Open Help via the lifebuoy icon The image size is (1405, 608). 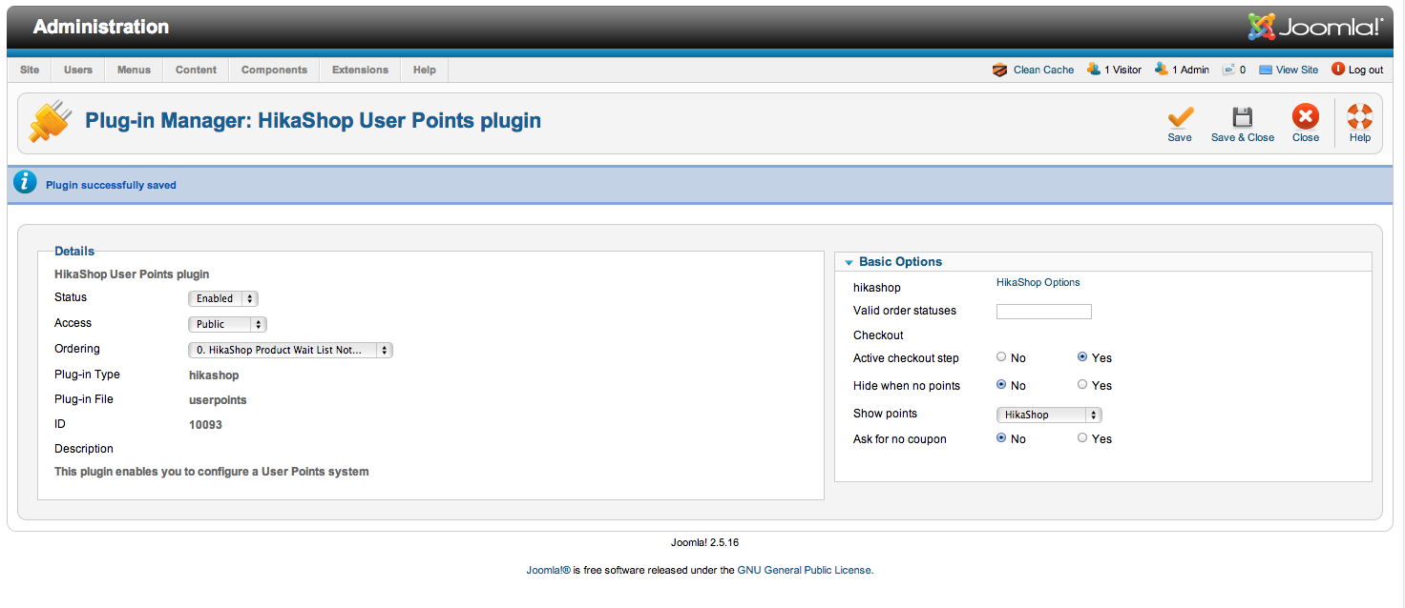1359,117
